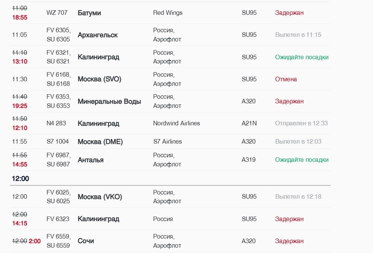Open the Батуми flight WZ 707 row
The height and width of the screenshot is (253, 373).
tap(170, 13)
